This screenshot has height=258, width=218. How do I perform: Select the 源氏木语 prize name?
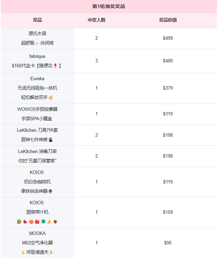[37, 33]
